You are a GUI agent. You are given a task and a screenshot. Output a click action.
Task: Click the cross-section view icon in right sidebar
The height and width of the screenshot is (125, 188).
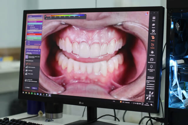pyautogui.click(x=152, y=60)
